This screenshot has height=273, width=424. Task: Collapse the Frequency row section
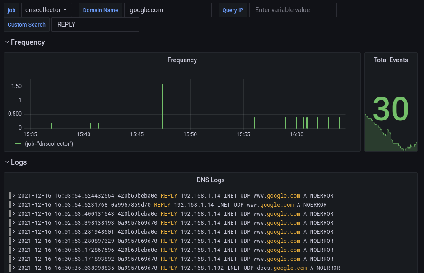tap(7, 42)
